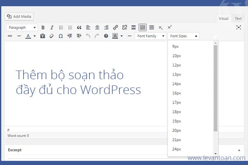Apply italic formatting
The height and width of the screenshot is (165, 248).
[x=52, y=28]
